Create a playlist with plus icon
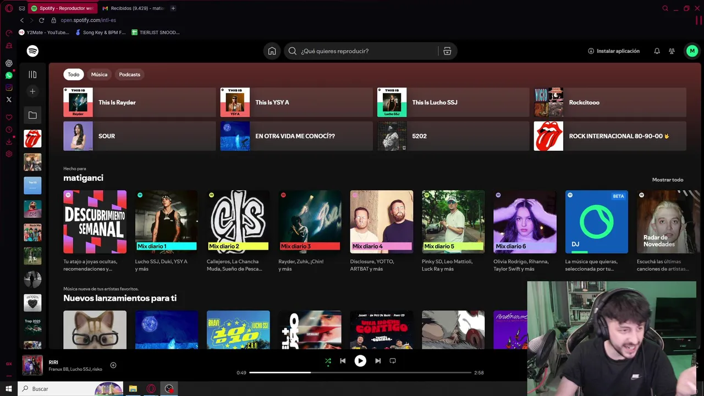The height and width of the screenshot is (396, 704). 32,91
